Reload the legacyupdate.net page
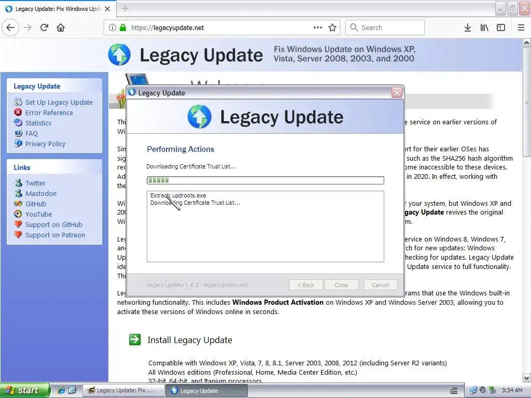Screen dimensions: 531x398 pyautogui.click(x=44, y=27)
